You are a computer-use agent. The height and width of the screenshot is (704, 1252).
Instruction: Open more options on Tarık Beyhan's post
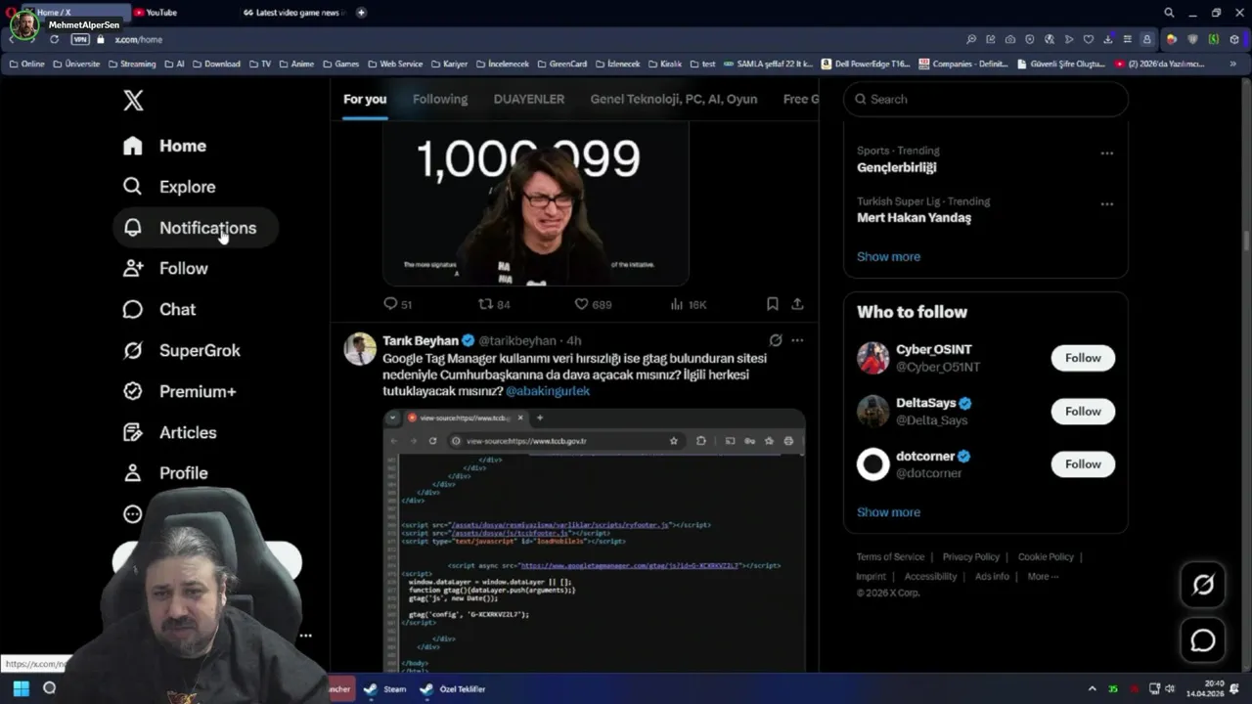797,340
